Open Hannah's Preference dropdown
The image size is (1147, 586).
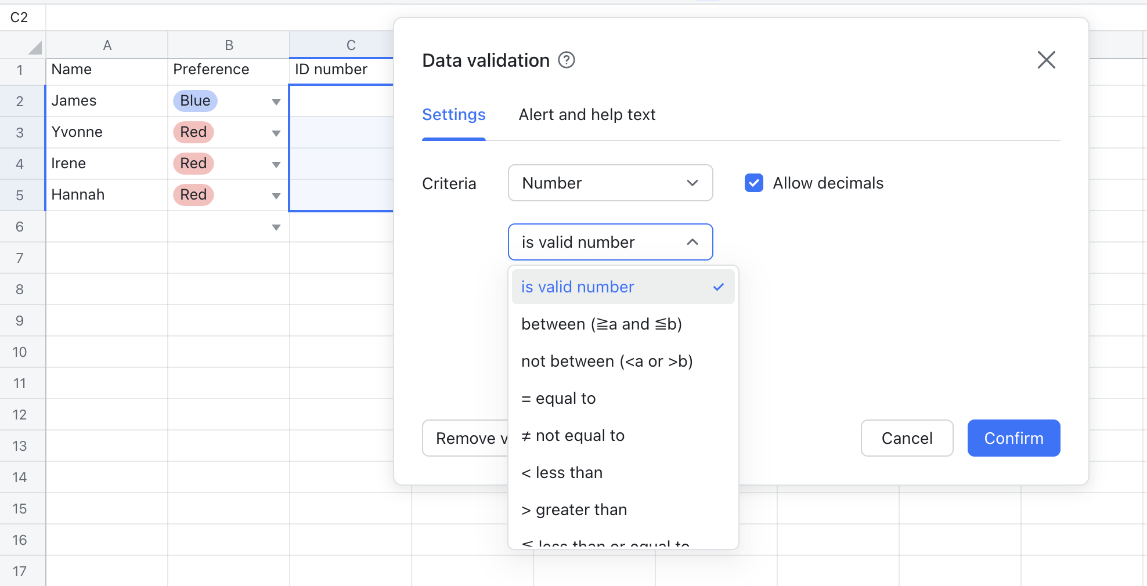(x=276, y=196)
